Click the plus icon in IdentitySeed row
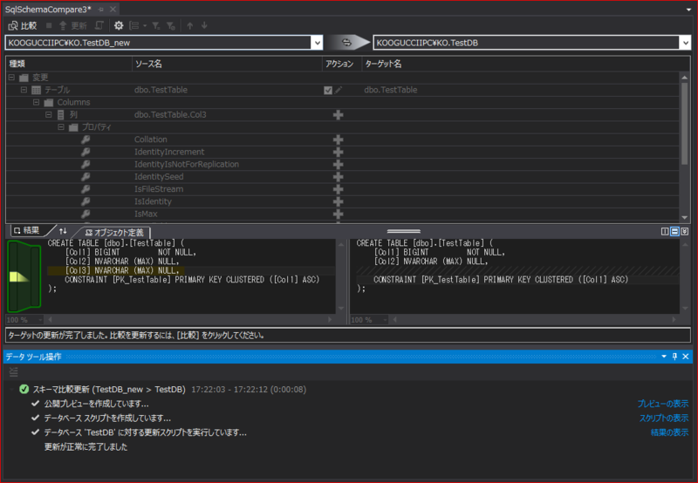The height and width of the screenshot is (483, 698). click(x=339, y=177)
